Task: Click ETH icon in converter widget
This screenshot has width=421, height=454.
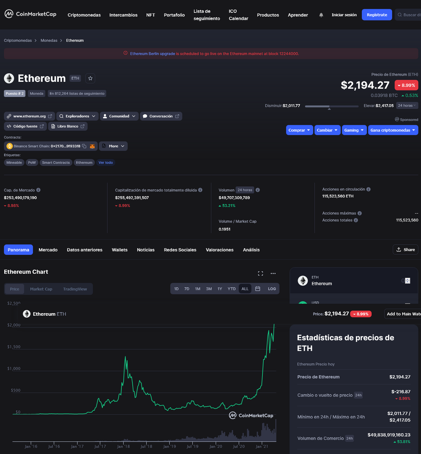Action: [303, 281]
